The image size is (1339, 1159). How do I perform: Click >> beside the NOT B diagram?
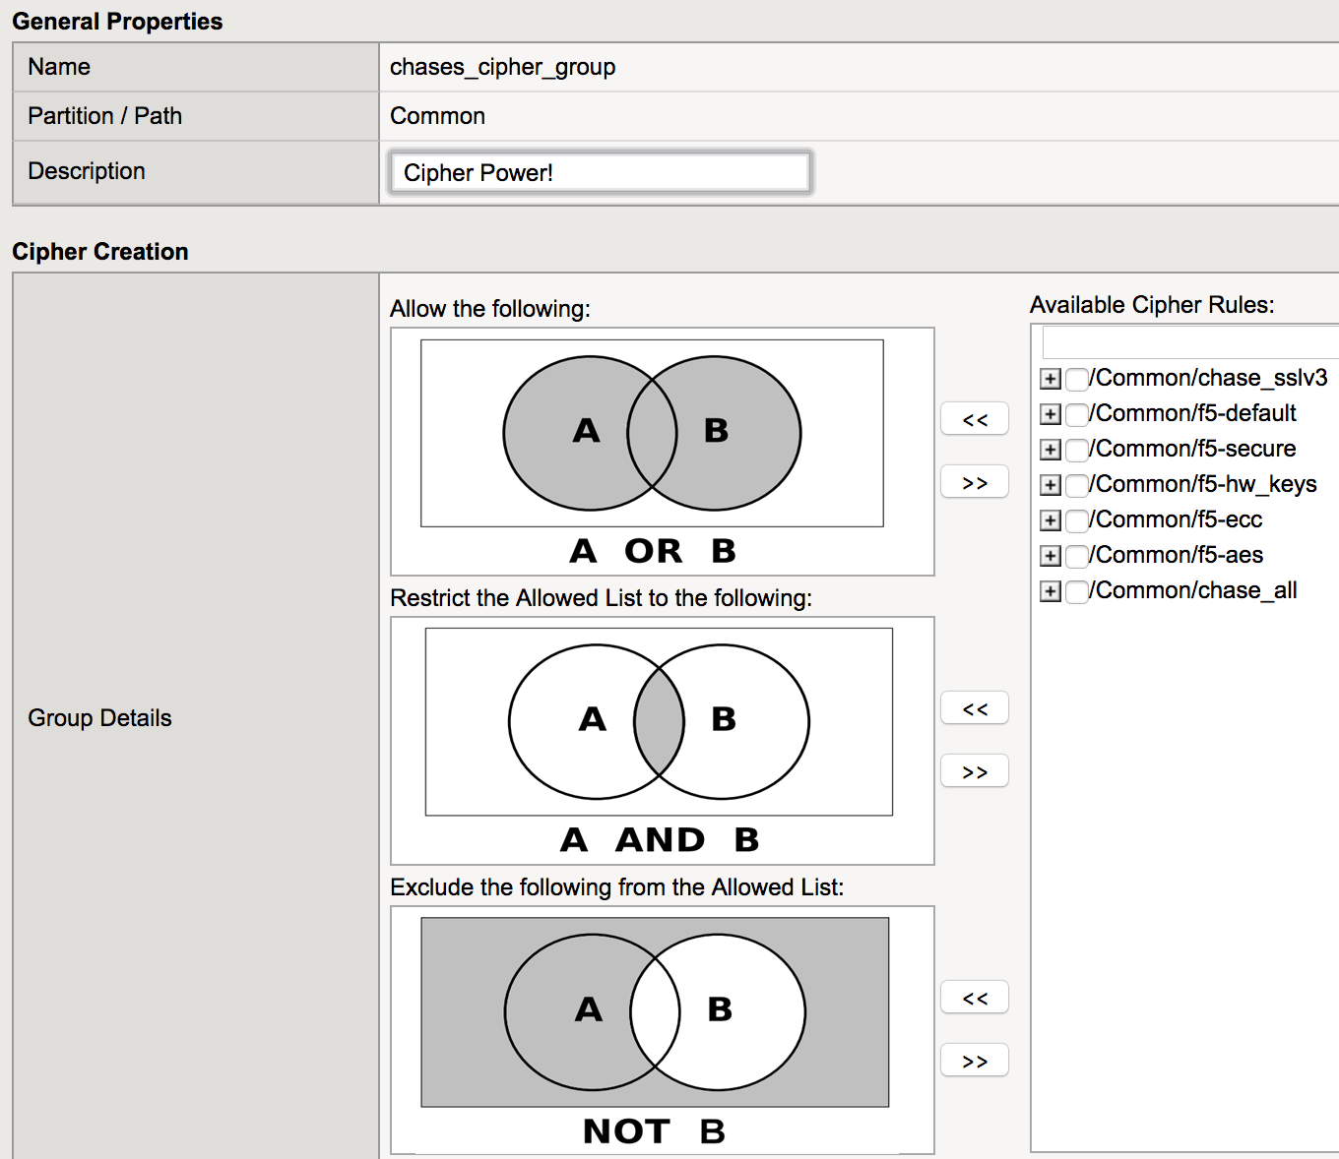(x=974, y=1061)
